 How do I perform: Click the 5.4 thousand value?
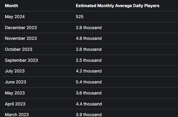pos(89,82)
